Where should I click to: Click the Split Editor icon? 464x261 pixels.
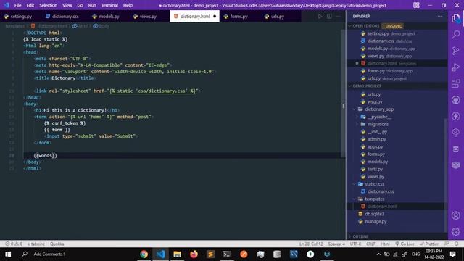(329, 16)
